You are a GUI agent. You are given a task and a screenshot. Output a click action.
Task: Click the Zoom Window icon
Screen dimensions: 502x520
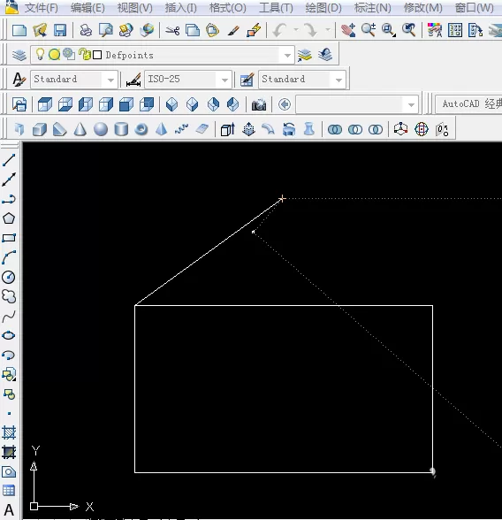point(389,30)
